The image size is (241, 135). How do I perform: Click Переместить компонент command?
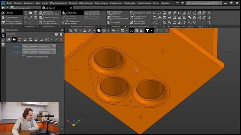[71, 22]
